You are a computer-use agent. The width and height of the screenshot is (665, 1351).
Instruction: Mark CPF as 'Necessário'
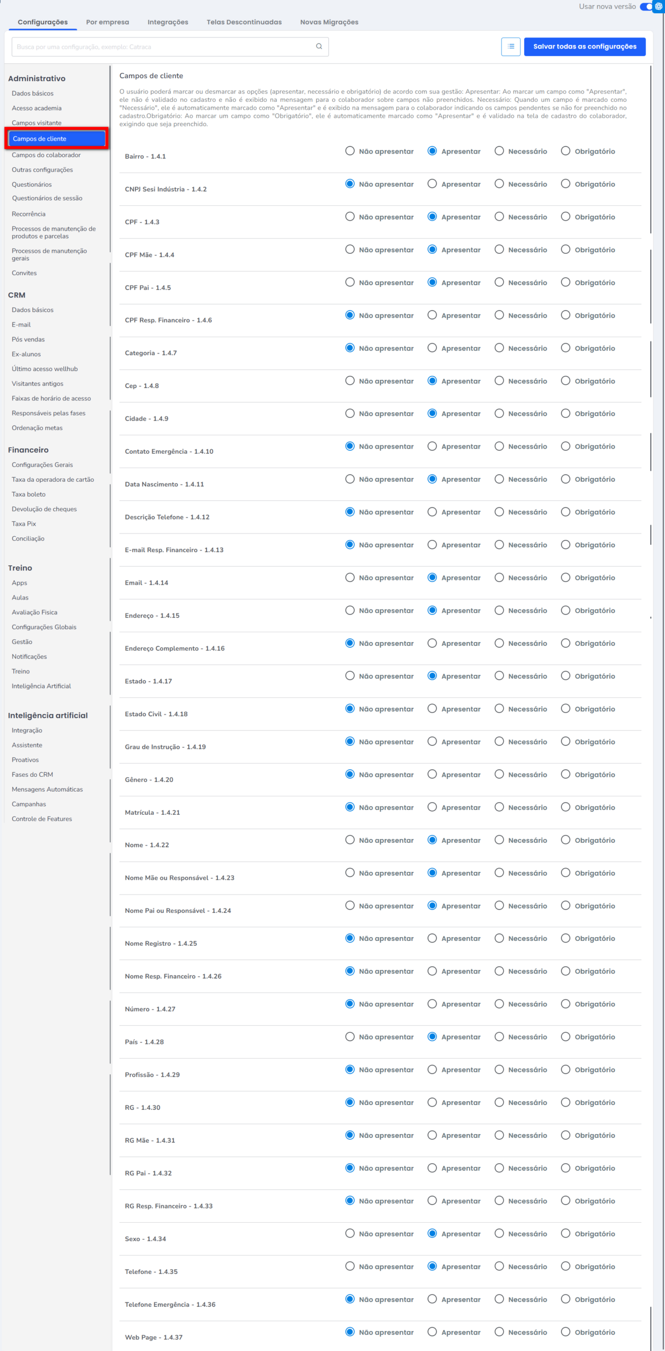pyautogui.click(x=499, y=217)
